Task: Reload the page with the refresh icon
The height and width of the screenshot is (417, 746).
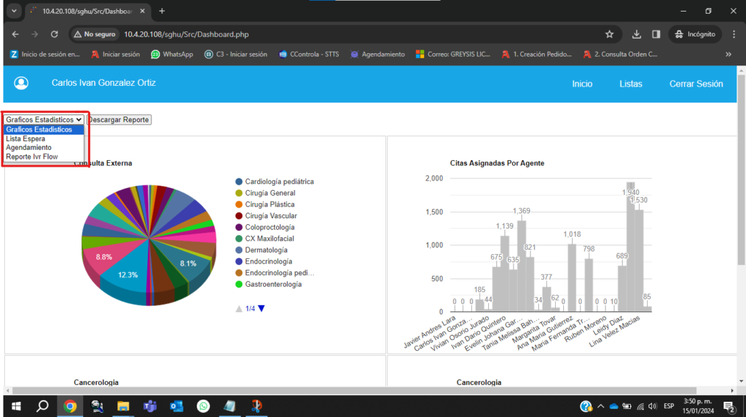Action: 54,34
